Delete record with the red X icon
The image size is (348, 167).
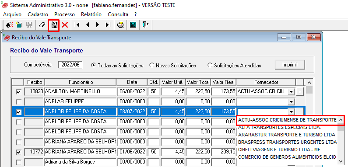[65, 24]
